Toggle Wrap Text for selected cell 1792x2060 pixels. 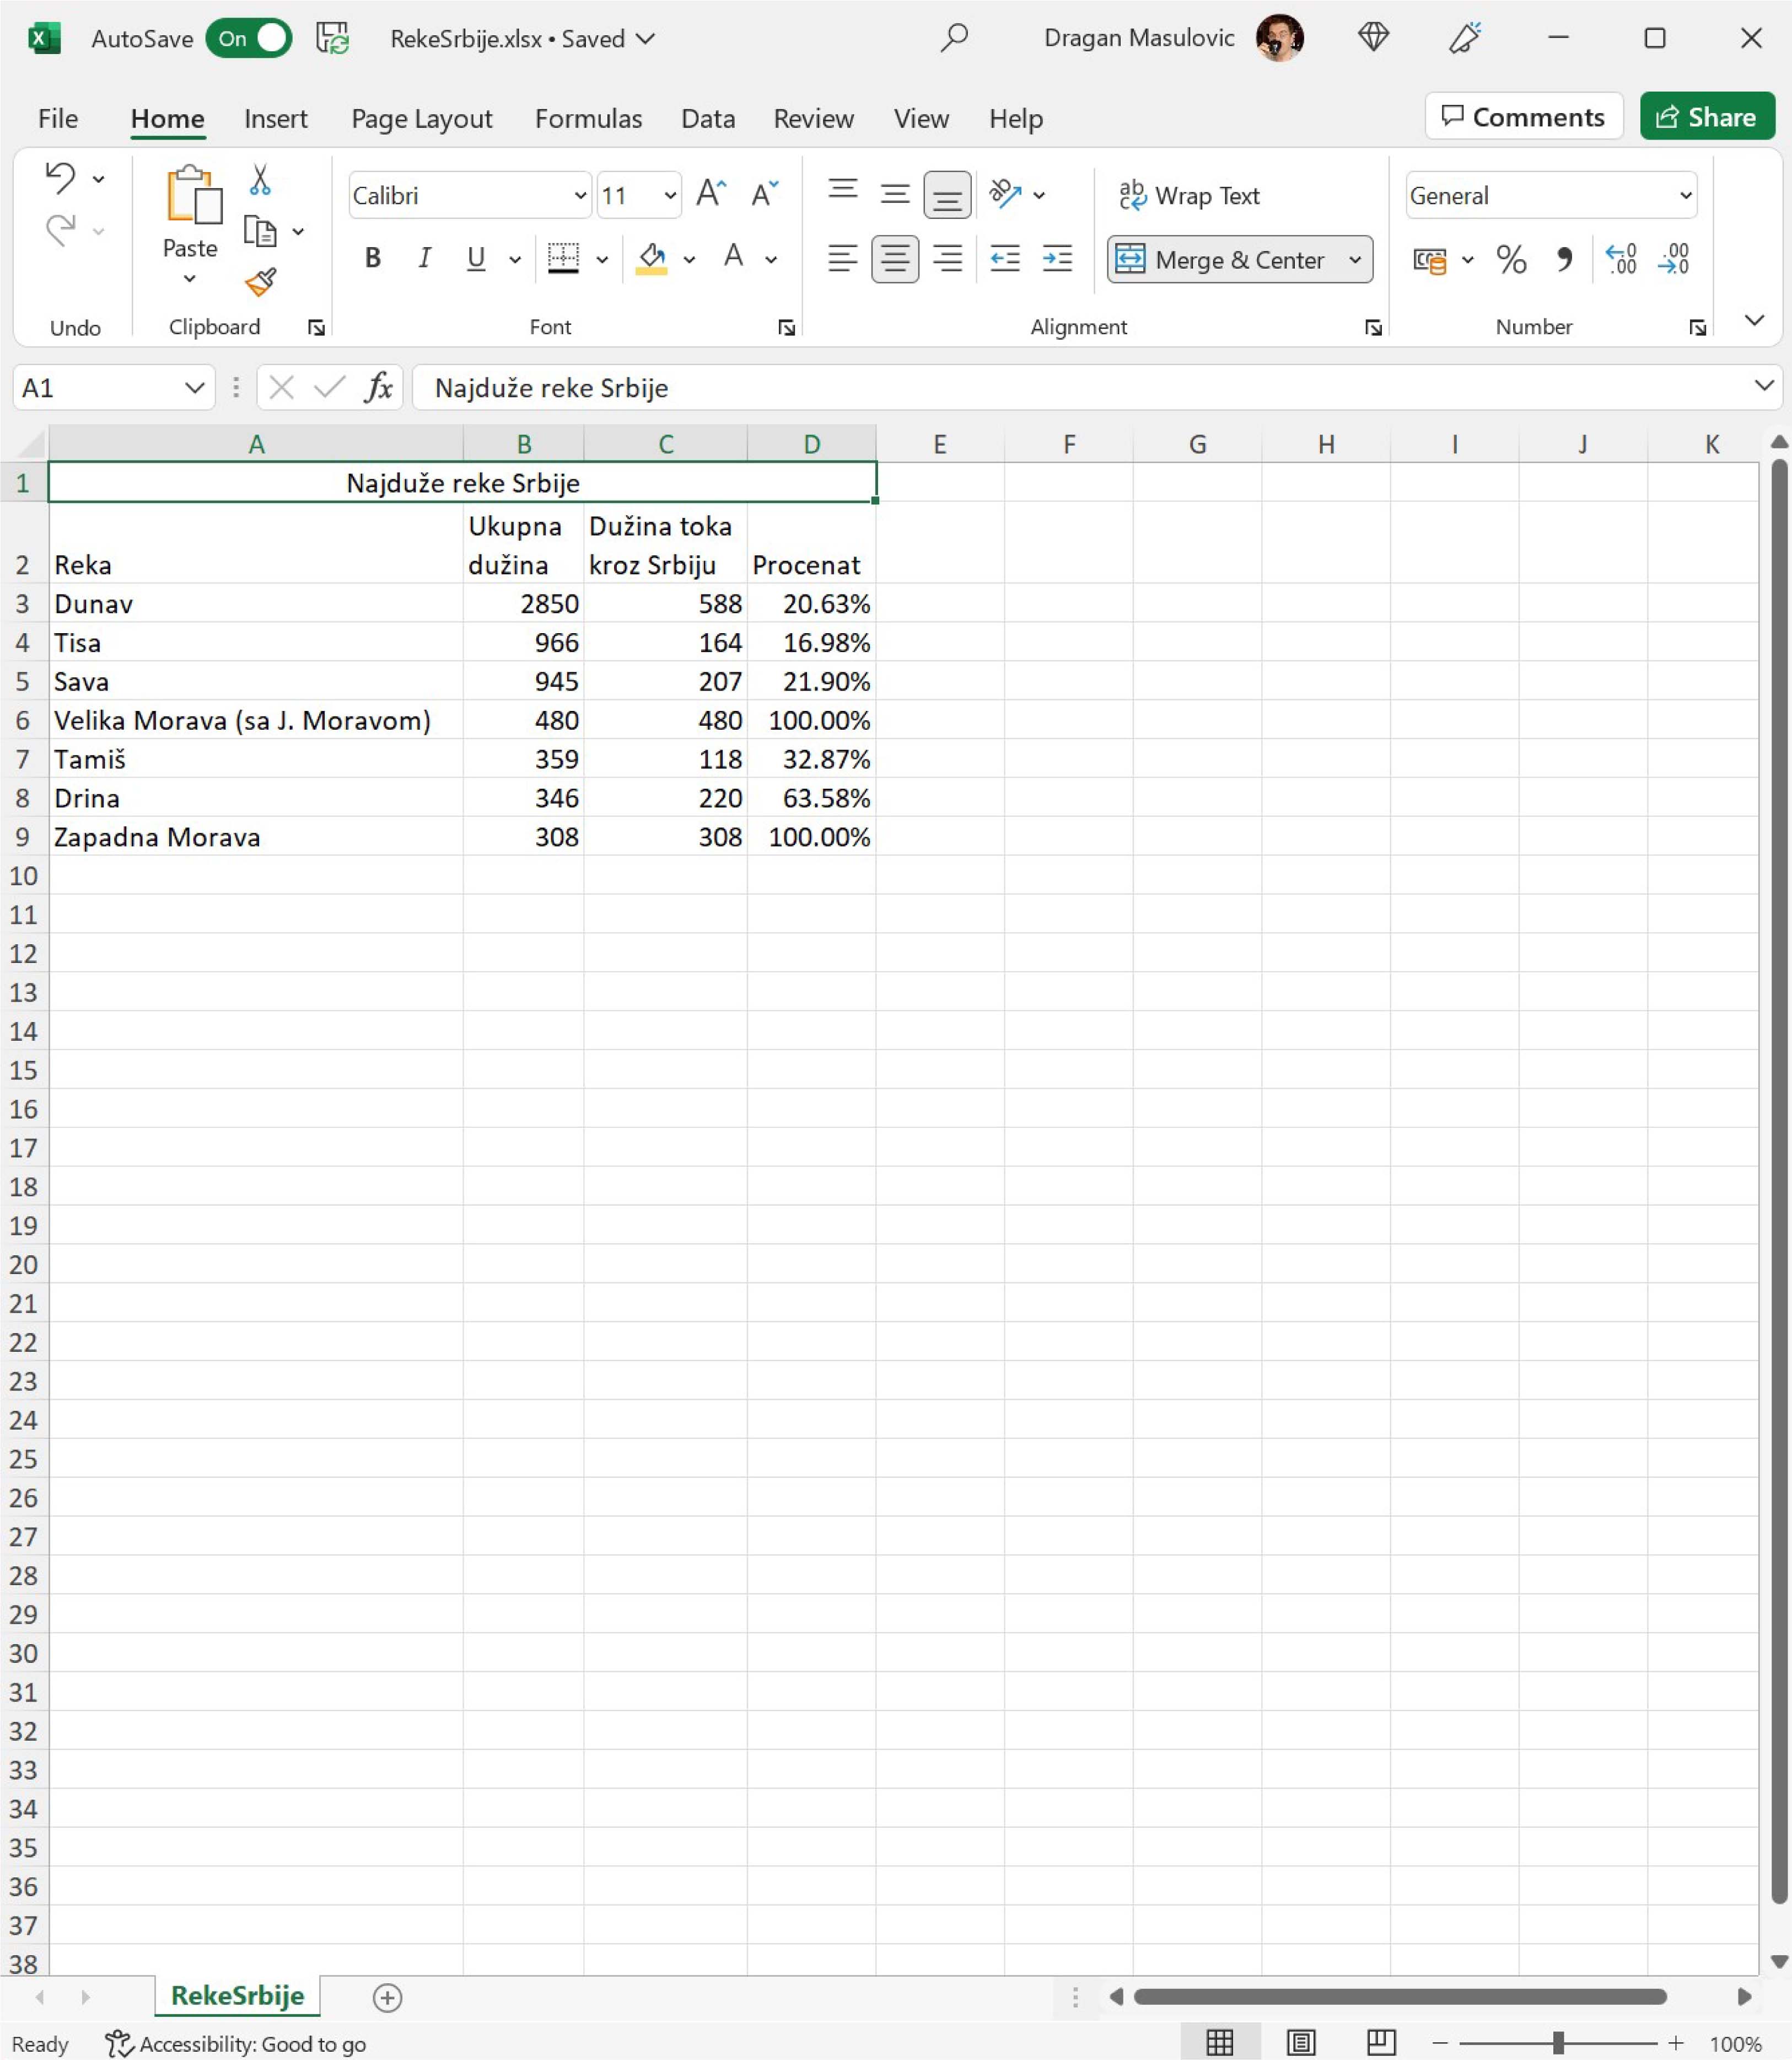coord(1189,196)
